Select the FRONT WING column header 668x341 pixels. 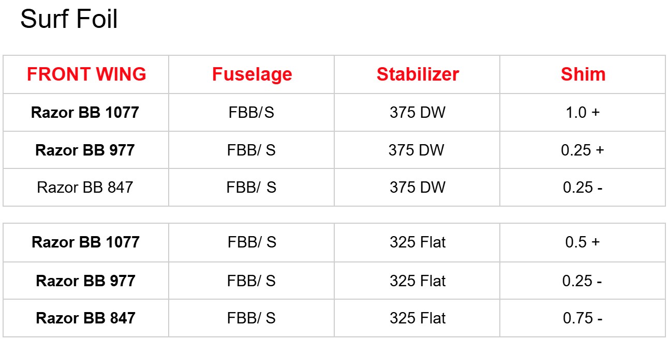point(86,74)
